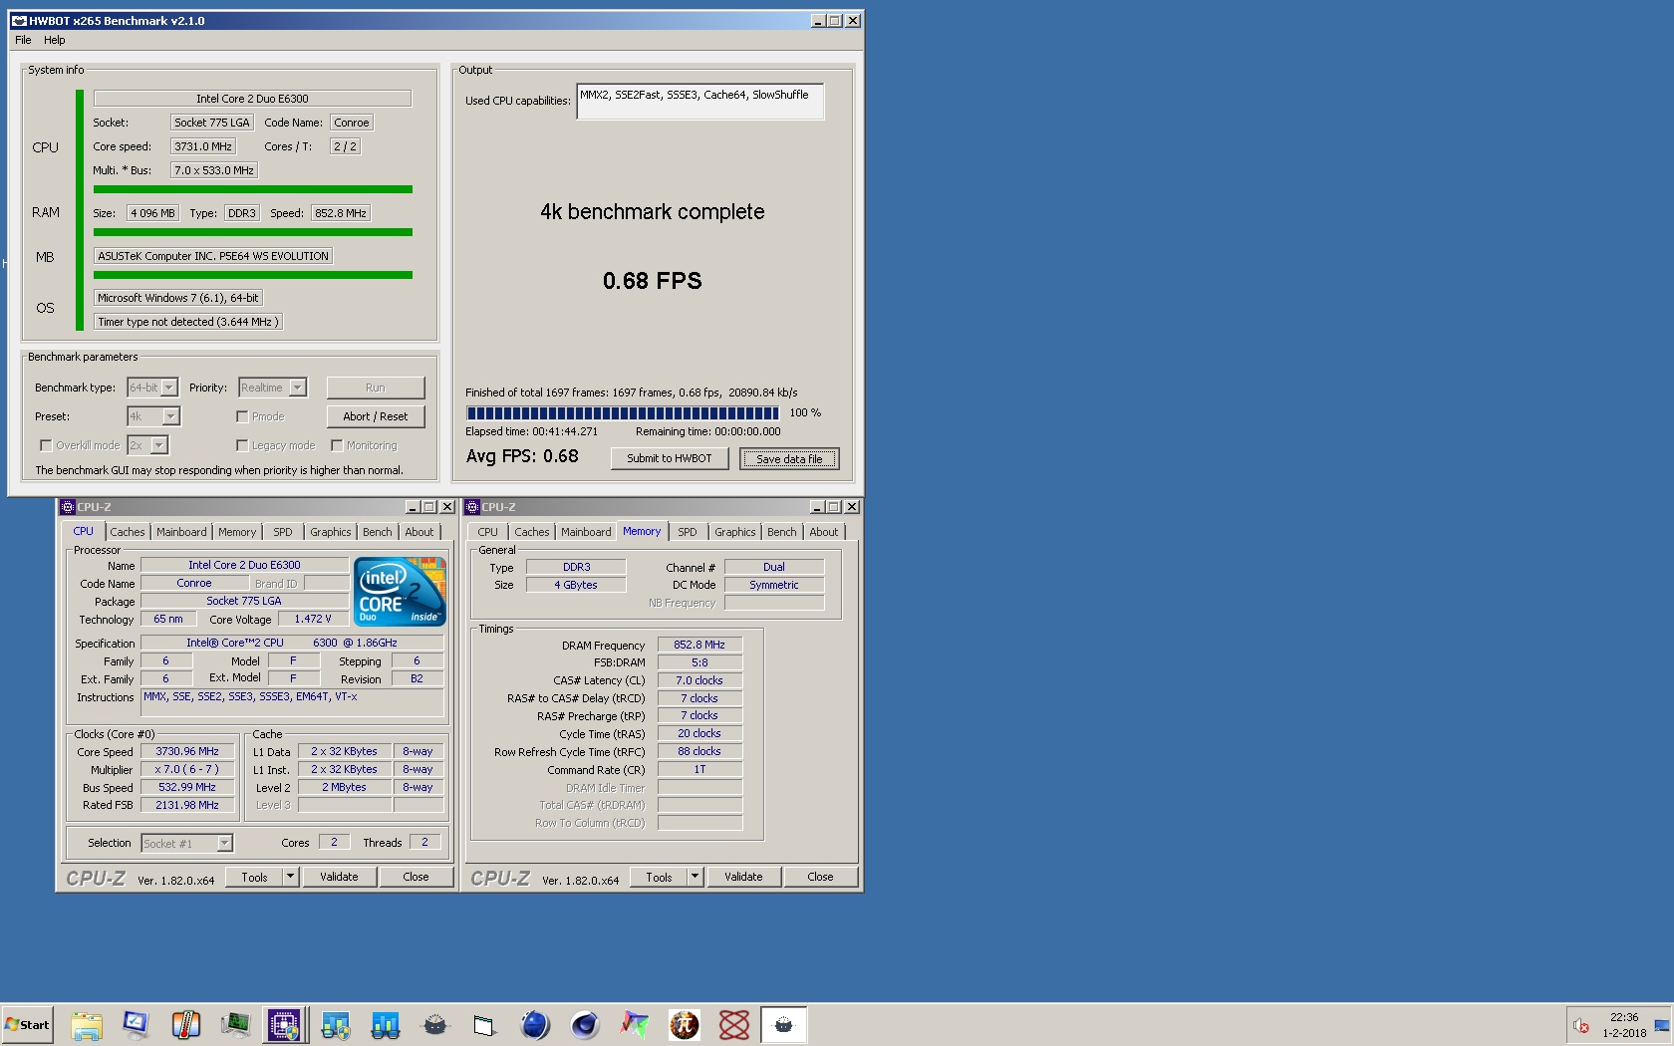Click bar-chart glasses icon without shield badge
Screen dimensions: 1674x1046
click(386, 1025)
